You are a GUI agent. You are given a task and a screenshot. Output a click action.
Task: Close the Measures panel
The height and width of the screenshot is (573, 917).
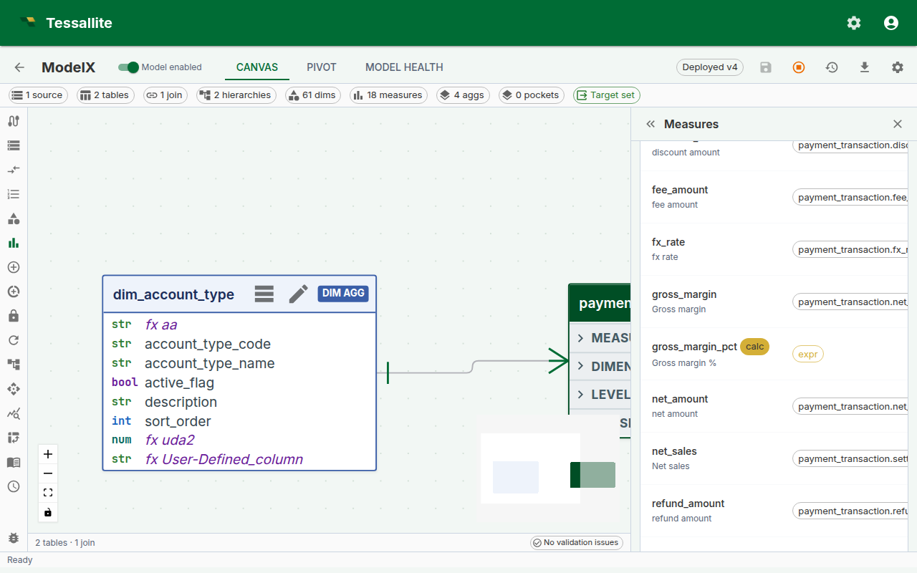tap(898, 124)
